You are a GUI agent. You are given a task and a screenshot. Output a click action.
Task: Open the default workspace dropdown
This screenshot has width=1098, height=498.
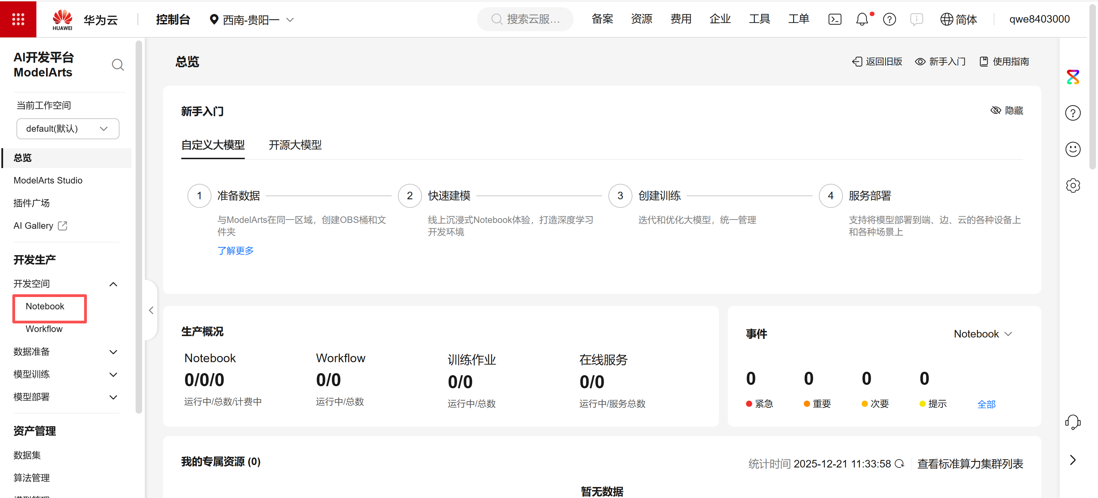point(68,129)
